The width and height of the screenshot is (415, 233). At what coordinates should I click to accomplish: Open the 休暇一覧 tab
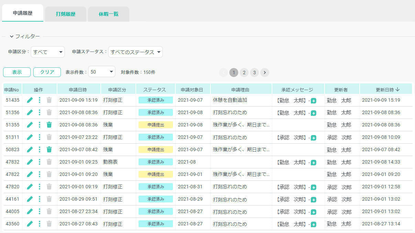tap(108, 14)
